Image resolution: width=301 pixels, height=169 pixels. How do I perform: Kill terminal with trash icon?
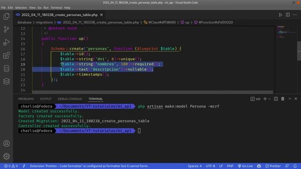click(283, 99)
